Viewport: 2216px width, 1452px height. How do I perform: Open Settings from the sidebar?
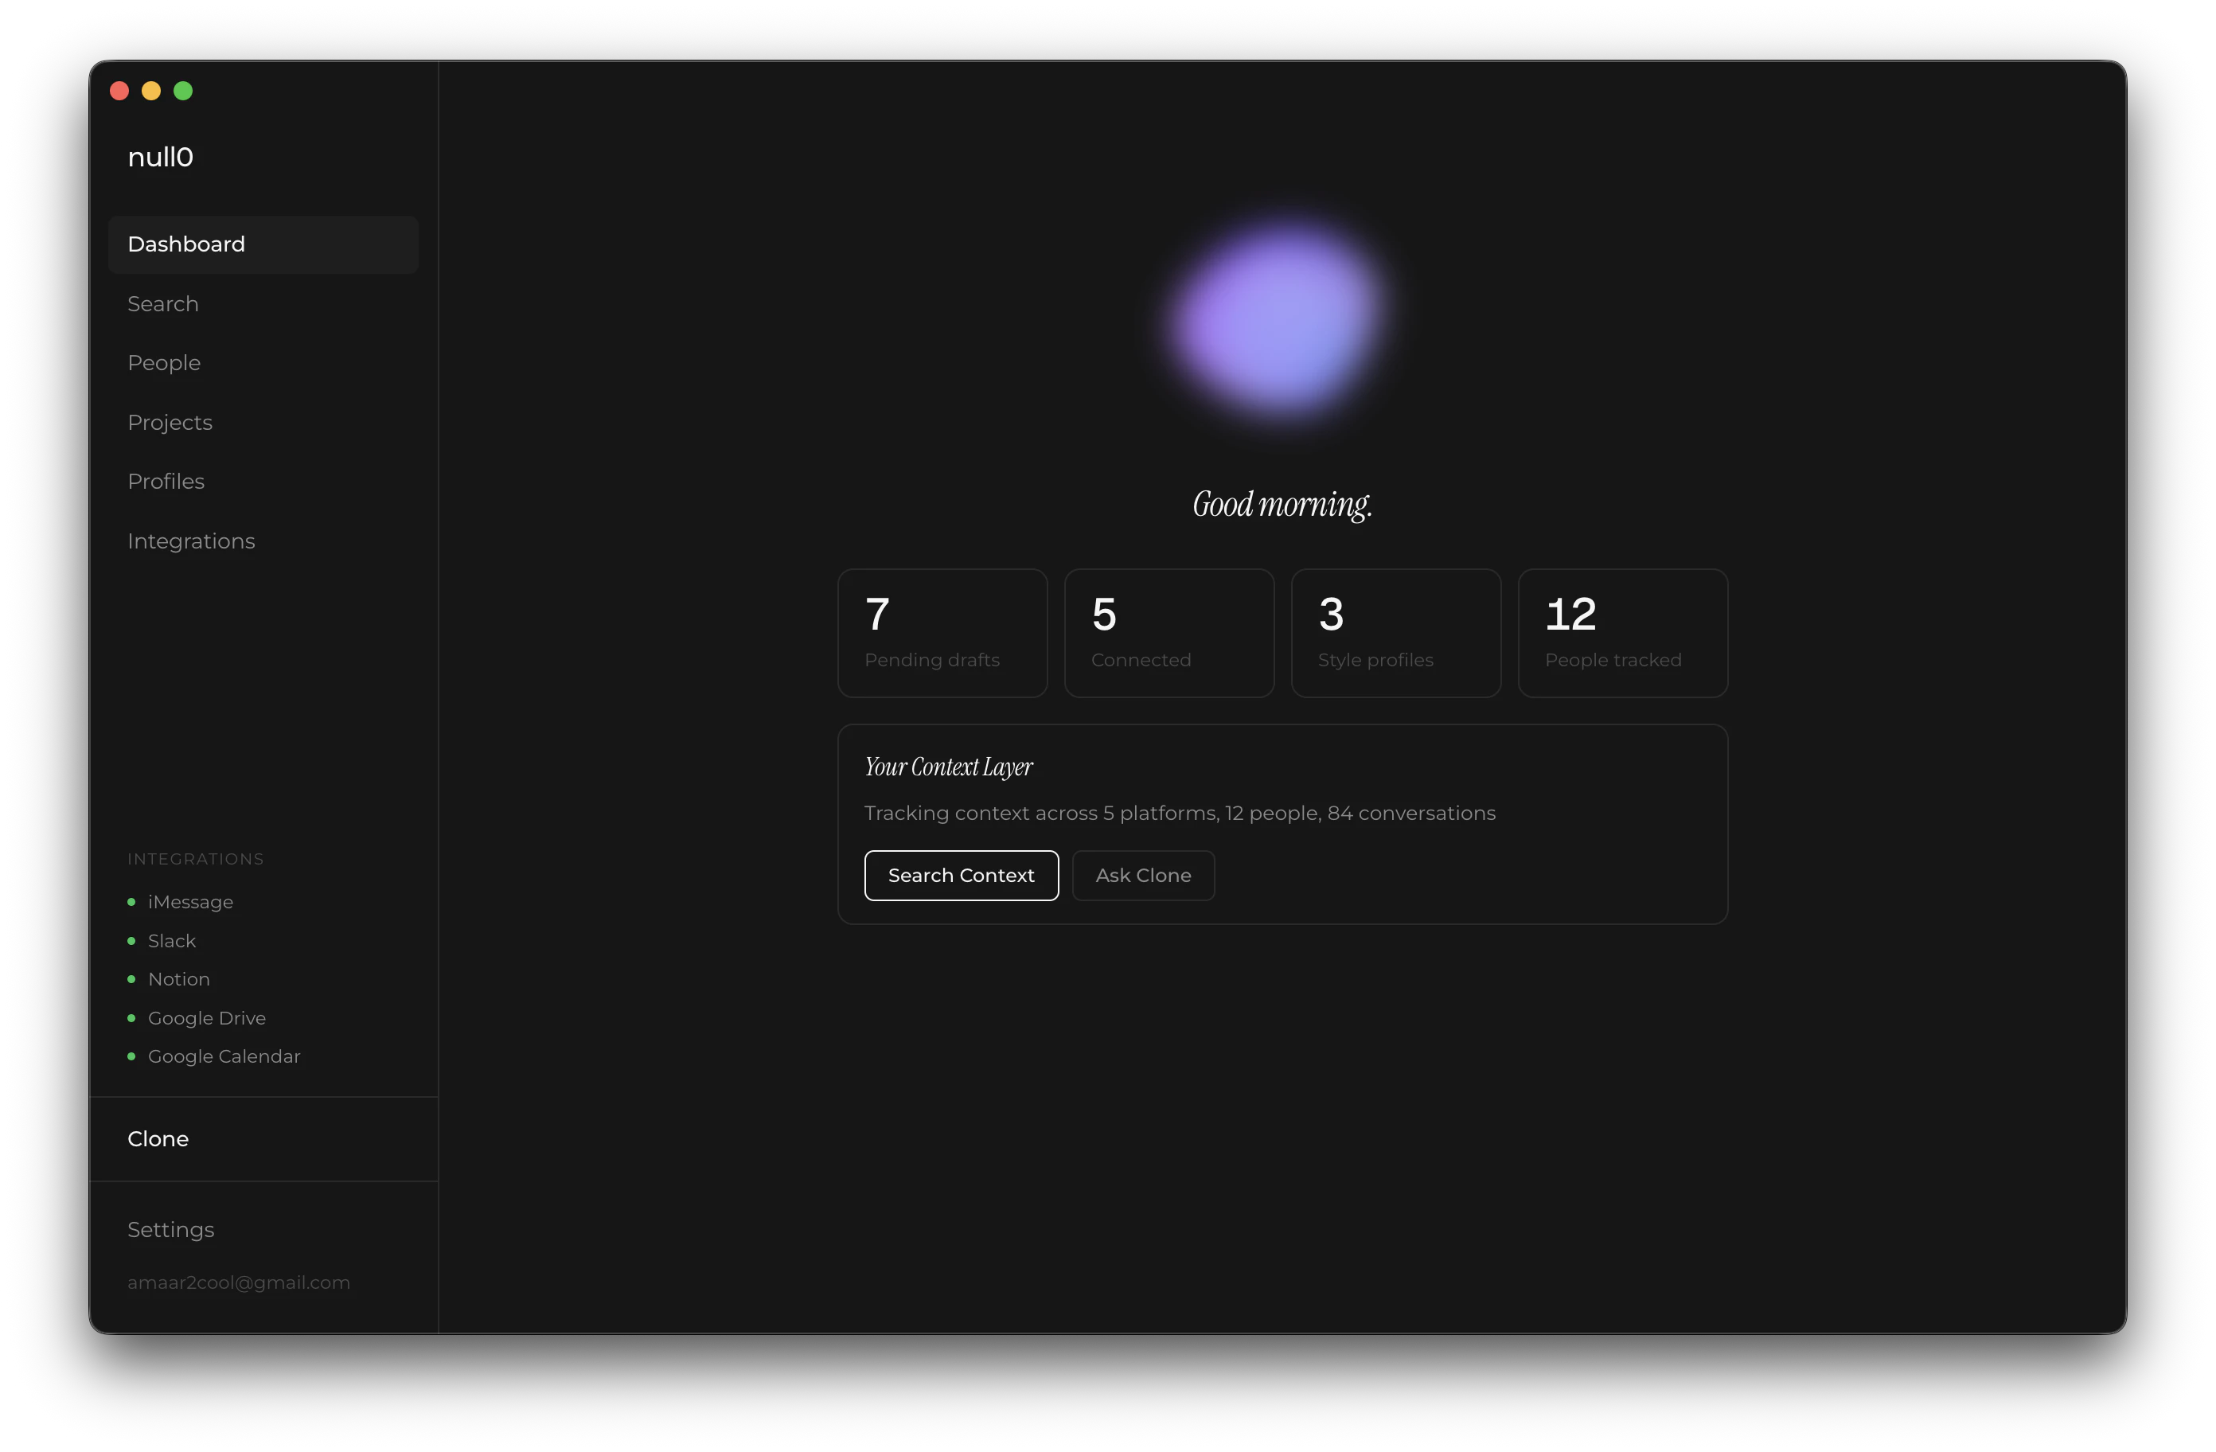[x=170, y=1229]
